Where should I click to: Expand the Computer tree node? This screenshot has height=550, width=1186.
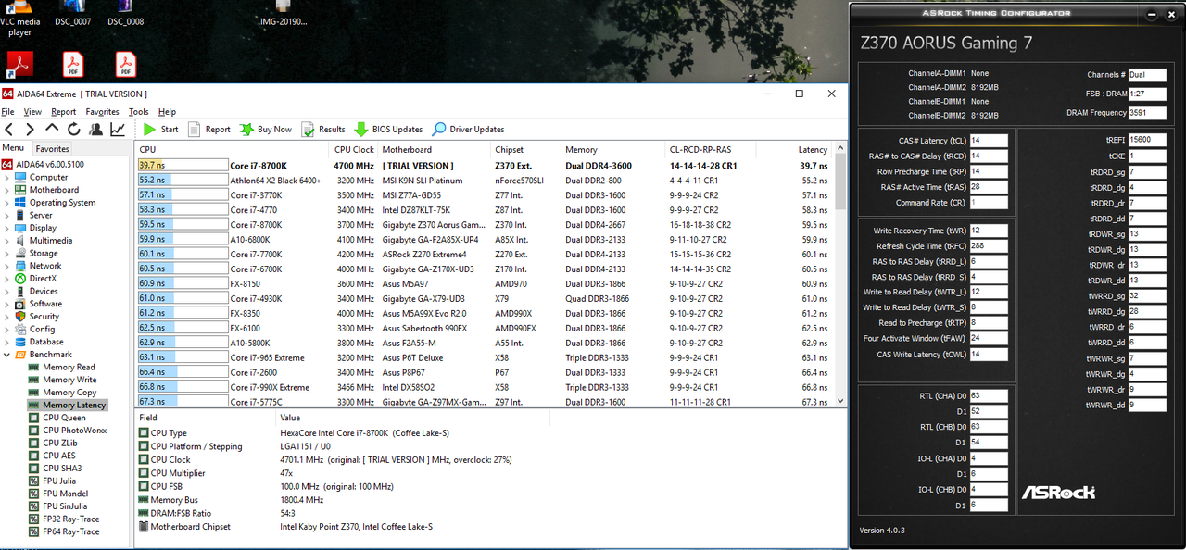pos(7,178)
